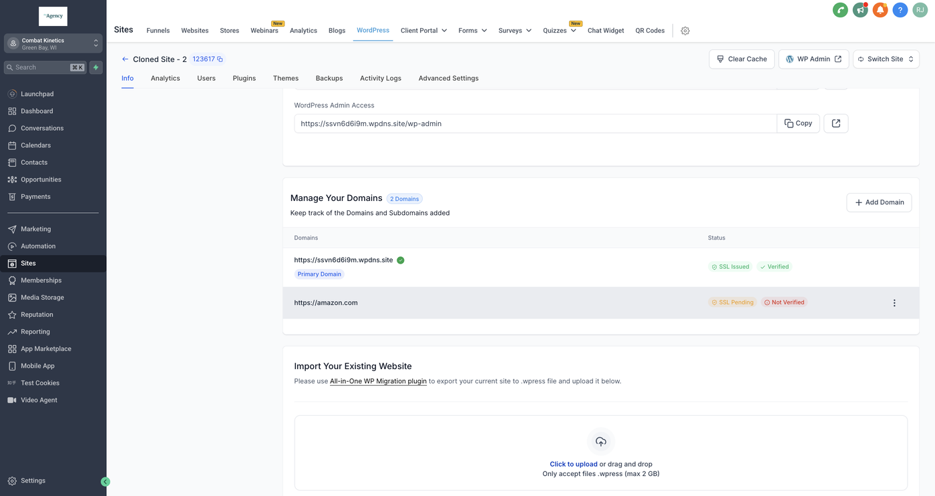The height and width of the screenshot is (496, 935).
Task: Click the green phone dialer icon
Action: (x=840, y=10)
